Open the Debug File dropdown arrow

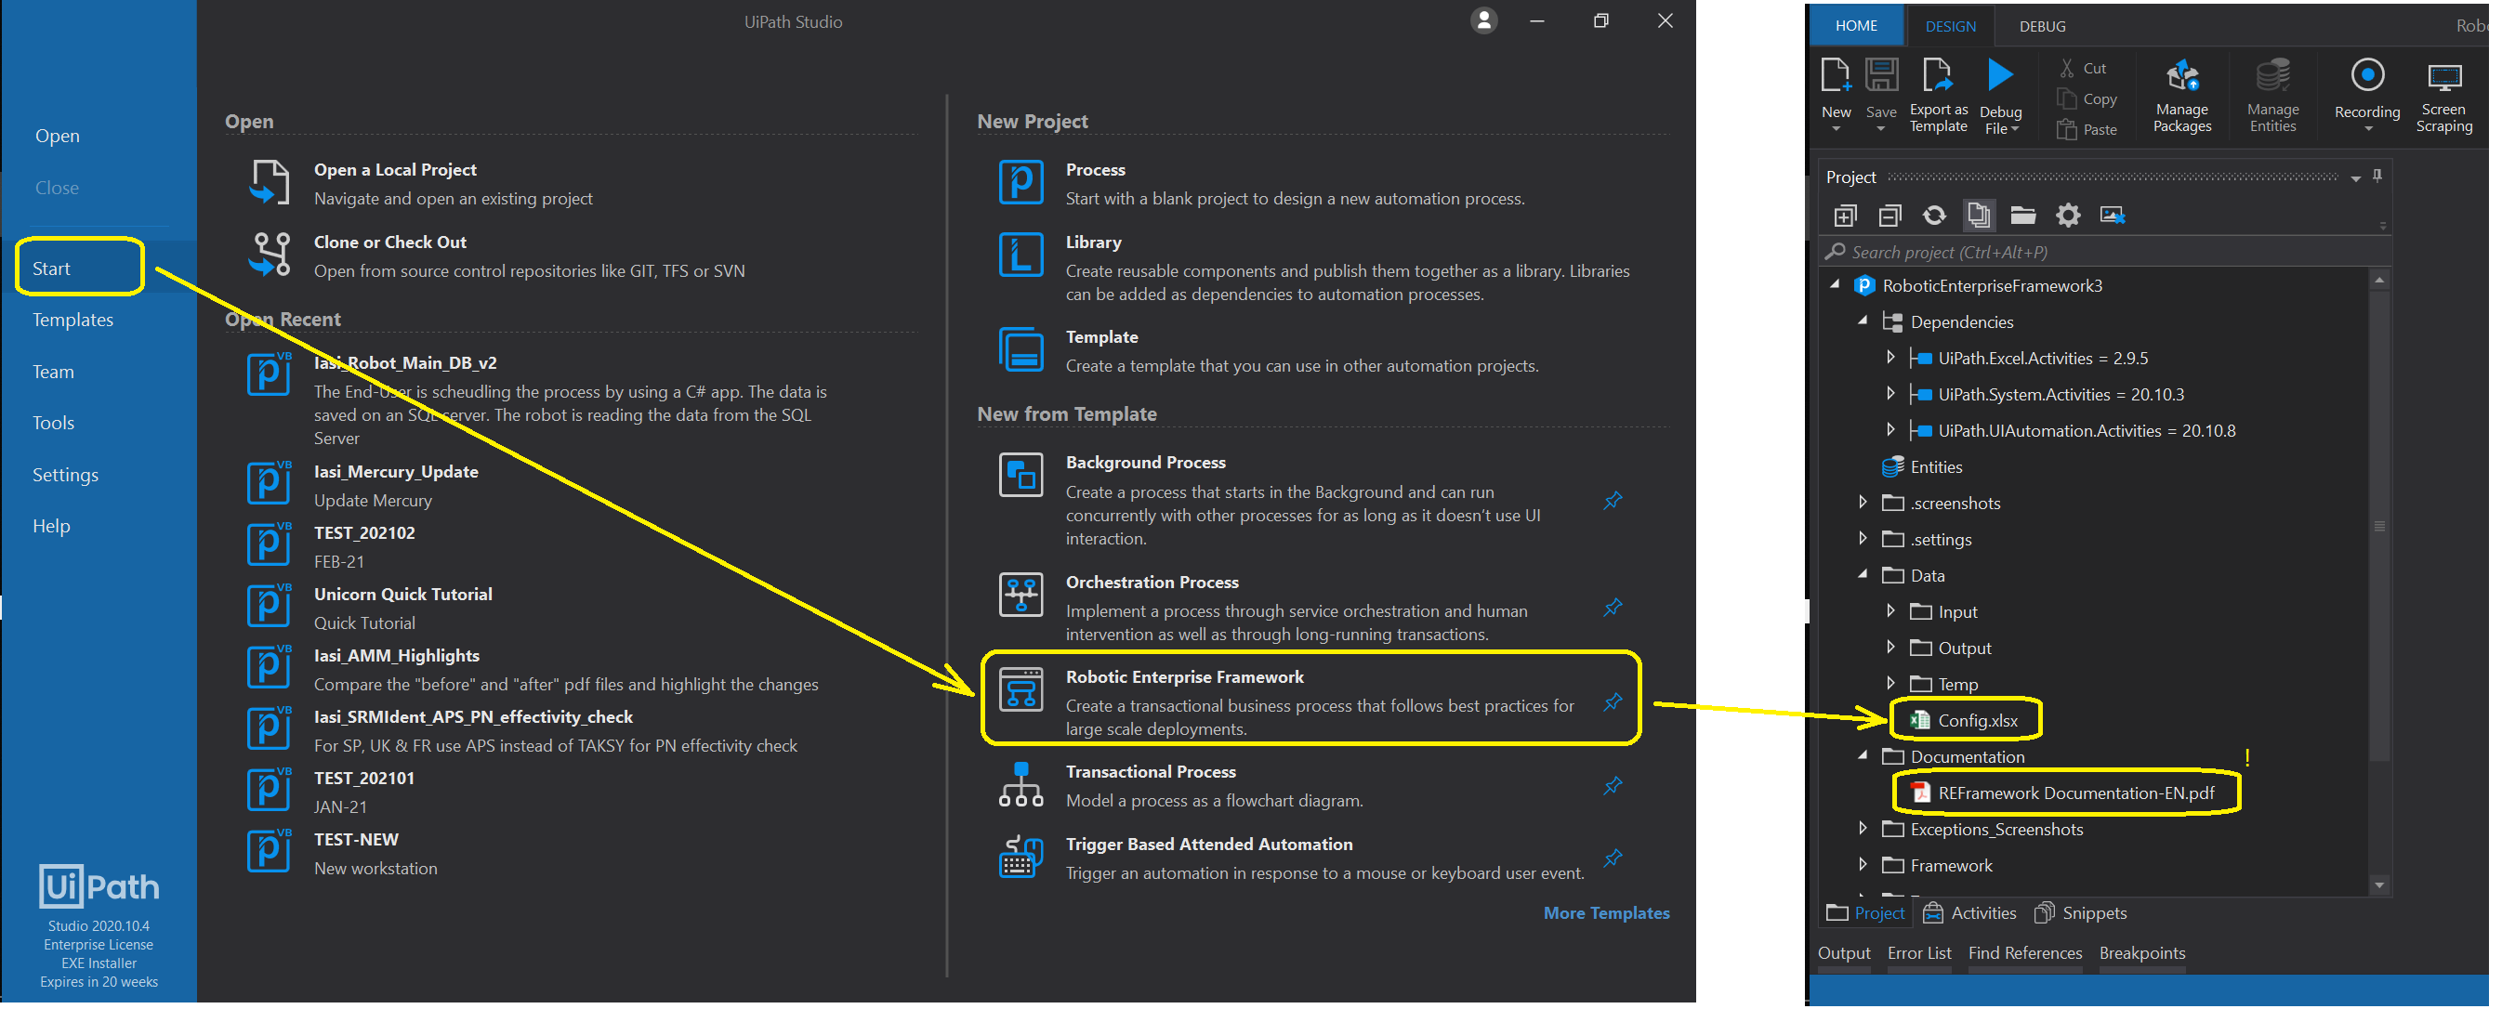click(x=2015, y=129)
